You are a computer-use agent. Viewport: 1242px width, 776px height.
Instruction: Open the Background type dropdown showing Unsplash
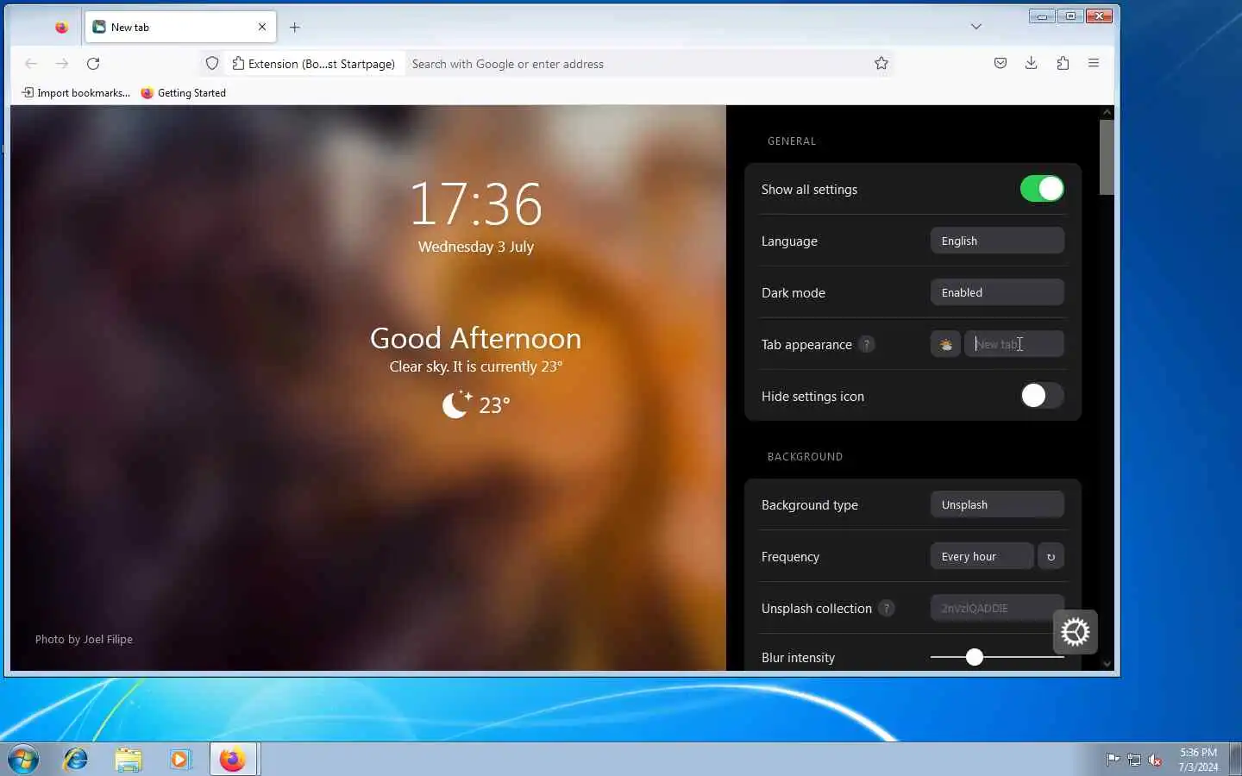997,504
